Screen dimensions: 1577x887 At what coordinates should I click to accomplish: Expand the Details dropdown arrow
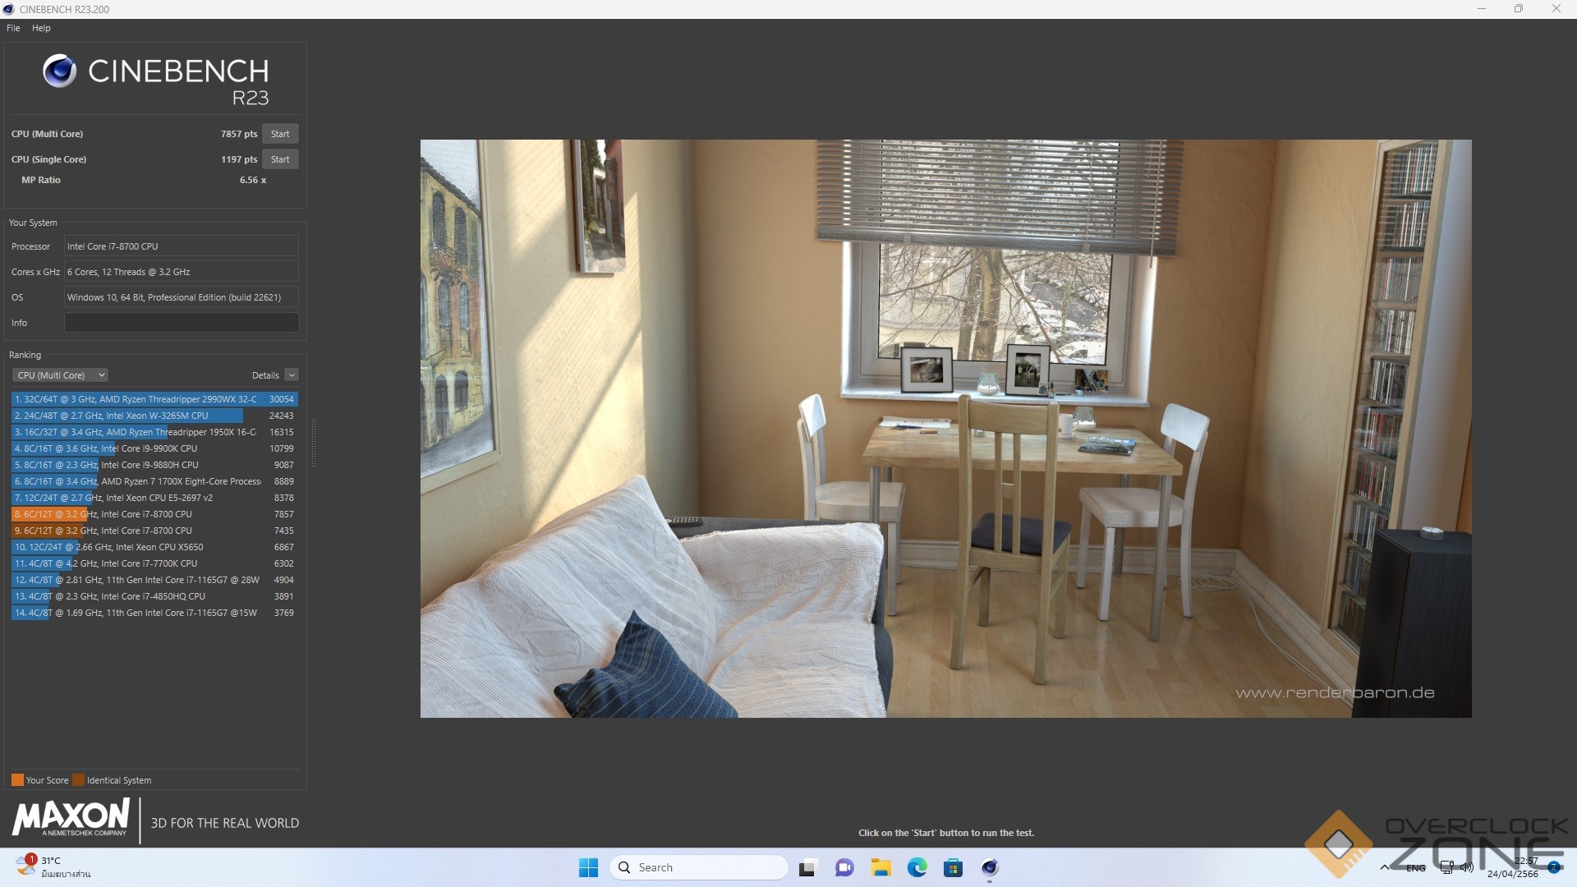pyautogui.click(x=292, y=375)
